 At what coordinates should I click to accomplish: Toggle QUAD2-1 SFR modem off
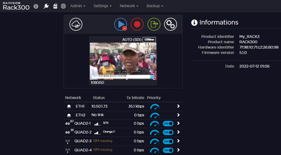point(168,123)
